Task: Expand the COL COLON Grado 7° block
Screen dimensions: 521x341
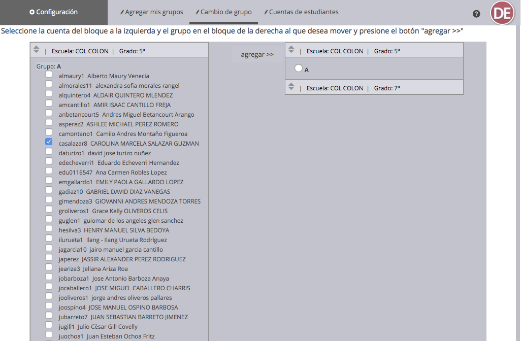Action: click(291, 87)
